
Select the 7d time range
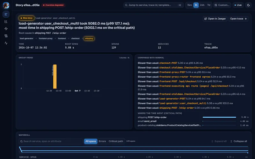coord(209,5)
